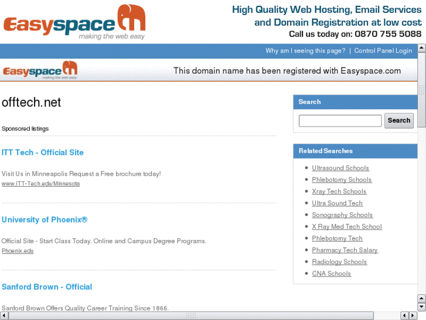Click the Search button
Viewport: 426px width, 320px height.
[x=399, y=120]
